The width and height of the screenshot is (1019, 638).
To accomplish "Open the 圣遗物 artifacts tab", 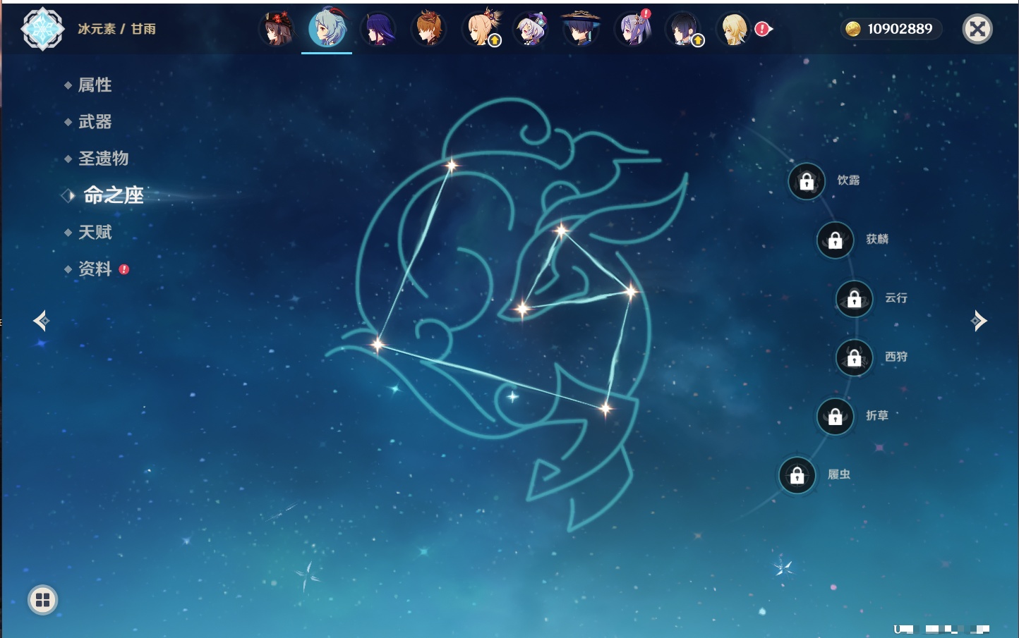I will click(103, 159).
